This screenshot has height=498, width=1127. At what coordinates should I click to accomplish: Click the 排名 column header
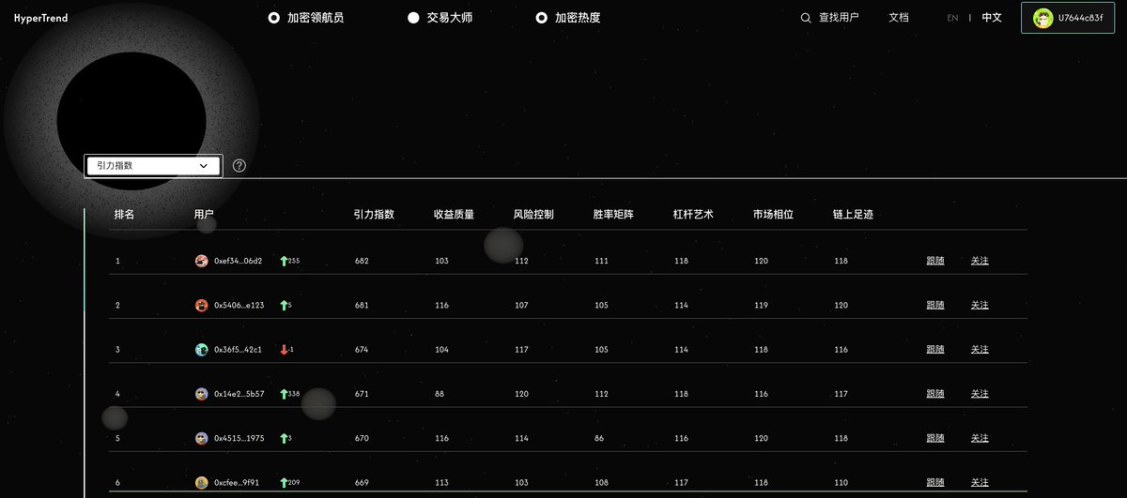coord(124,215)
